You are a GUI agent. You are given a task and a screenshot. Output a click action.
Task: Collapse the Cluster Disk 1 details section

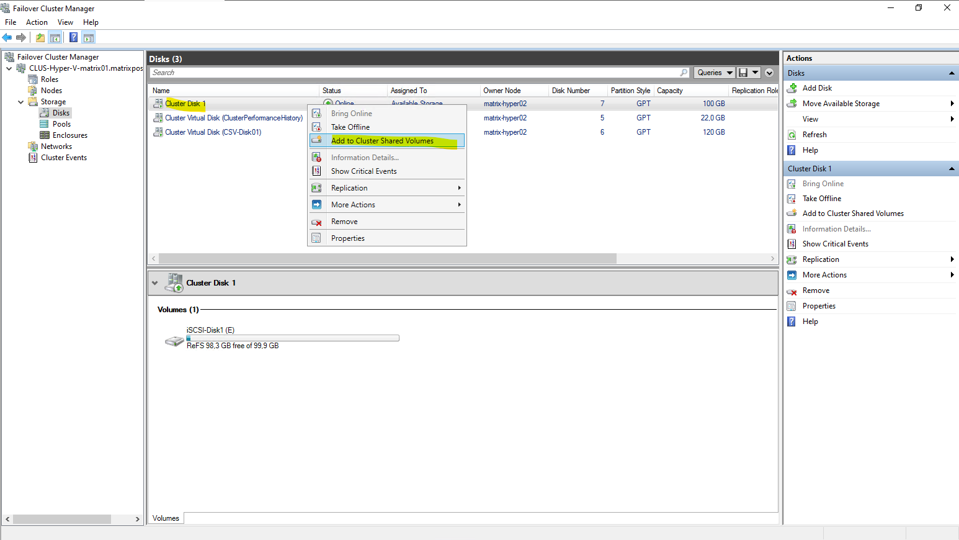154,283
